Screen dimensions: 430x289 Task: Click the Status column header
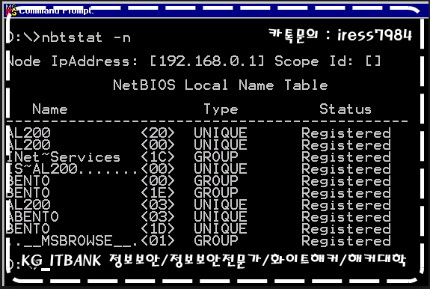345,109
